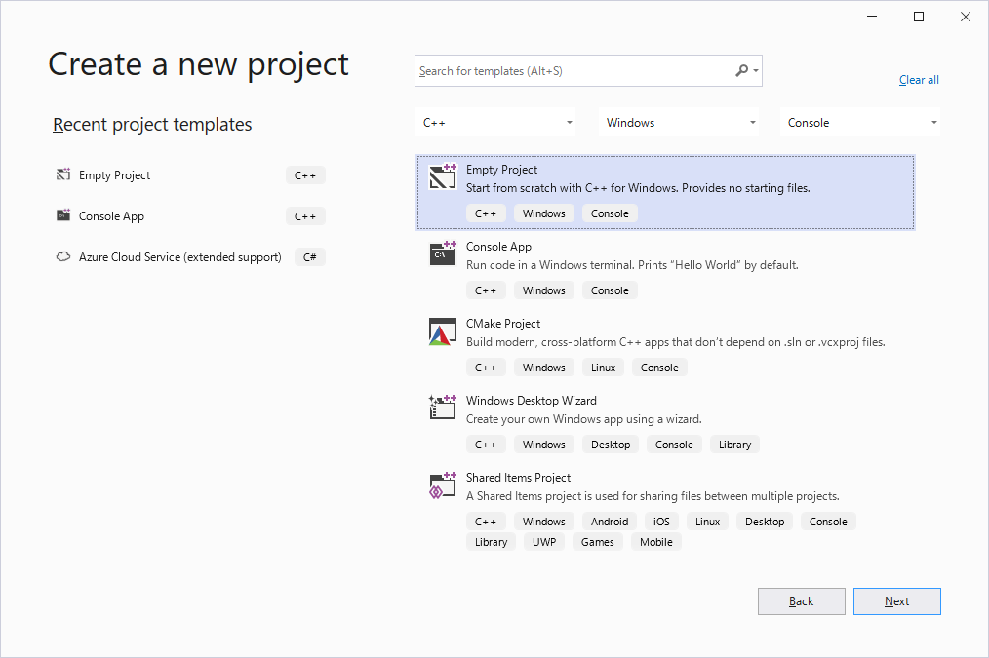The width and height of the screenshot is (989, 658).
Task: Select the Shared Items Project title
Action: click(518, 478)
